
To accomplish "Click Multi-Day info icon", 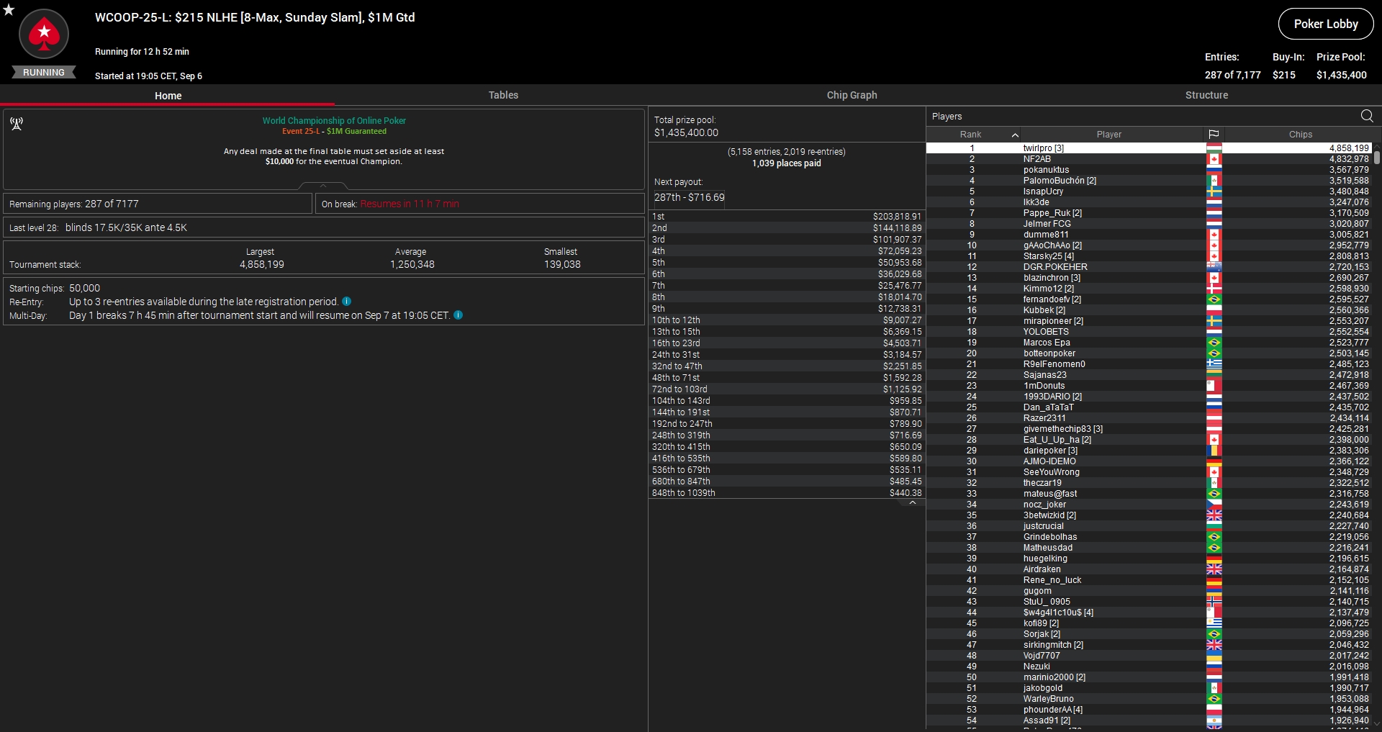I will [x=459, y=315].
